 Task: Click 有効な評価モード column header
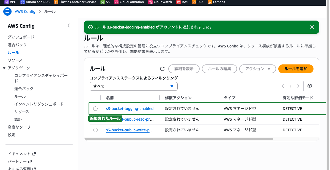(298, 98)
